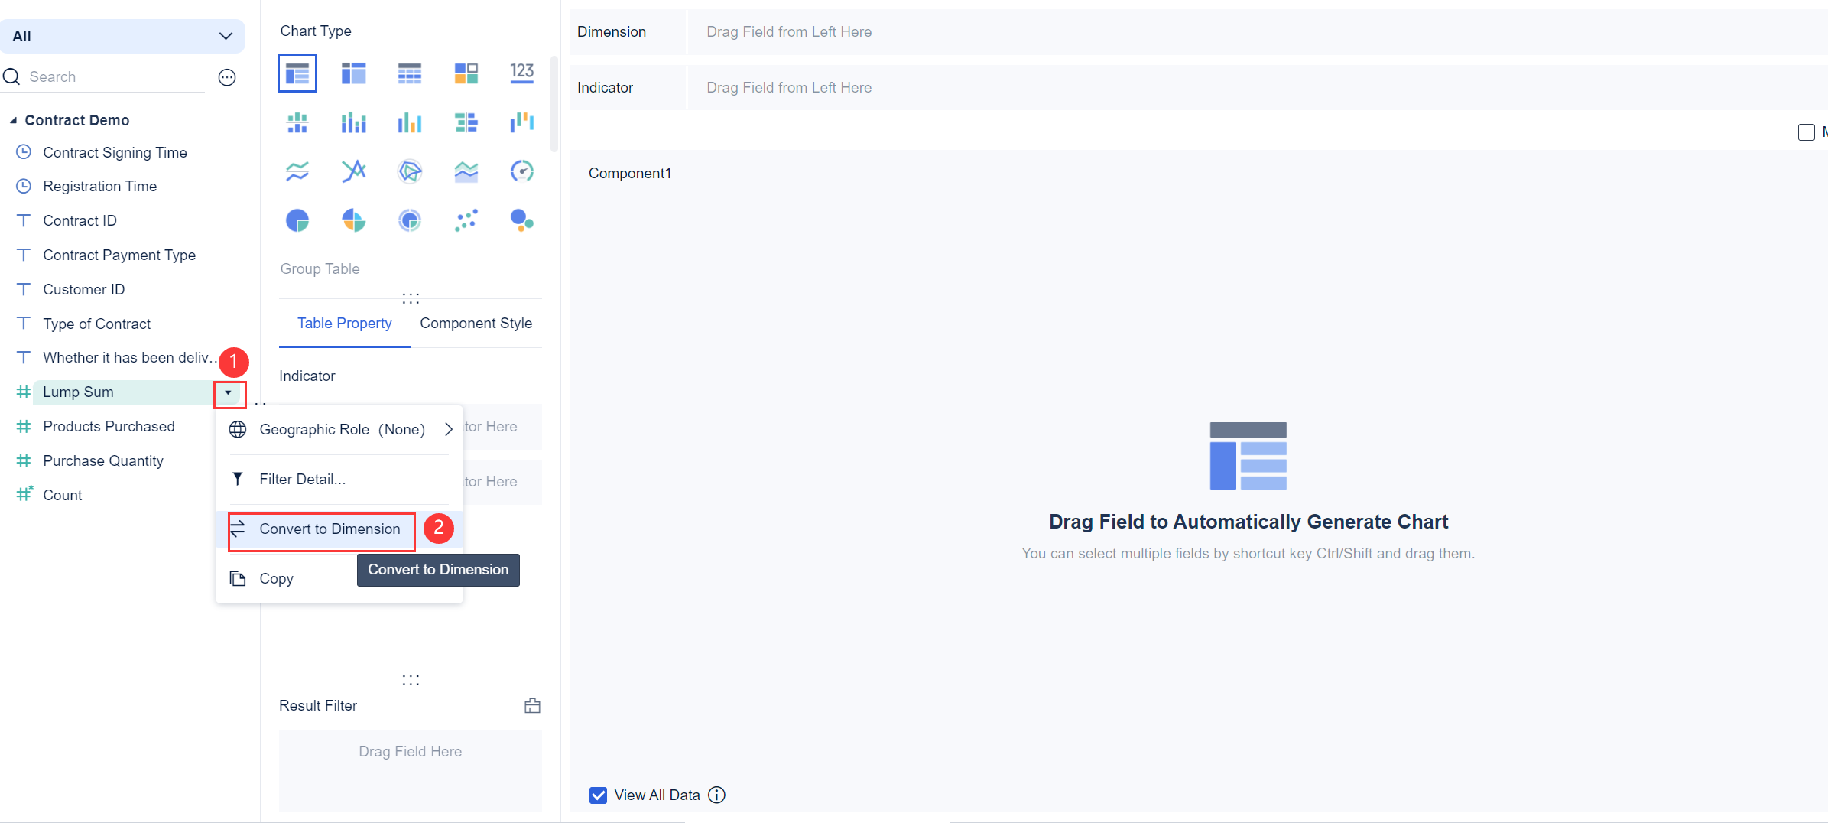Uncheck the View All Data checkbox
The width and height of the screenshot is (1828, 823).
597,795
